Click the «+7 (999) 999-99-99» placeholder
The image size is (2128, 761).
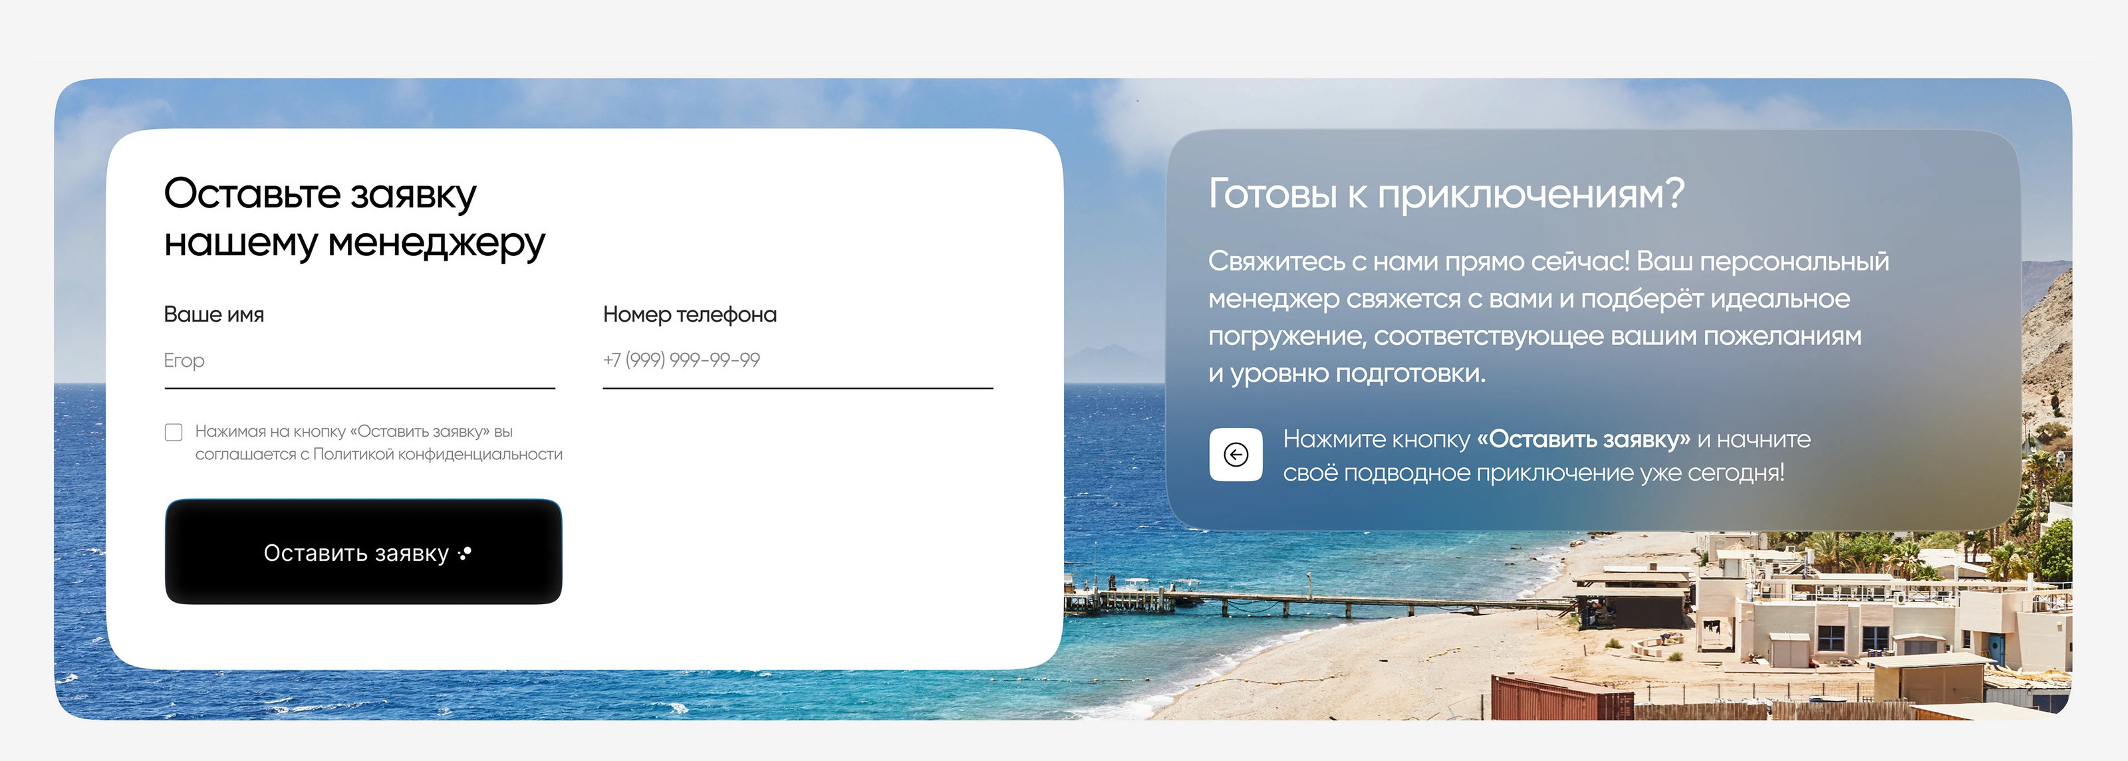coord(682,361)
